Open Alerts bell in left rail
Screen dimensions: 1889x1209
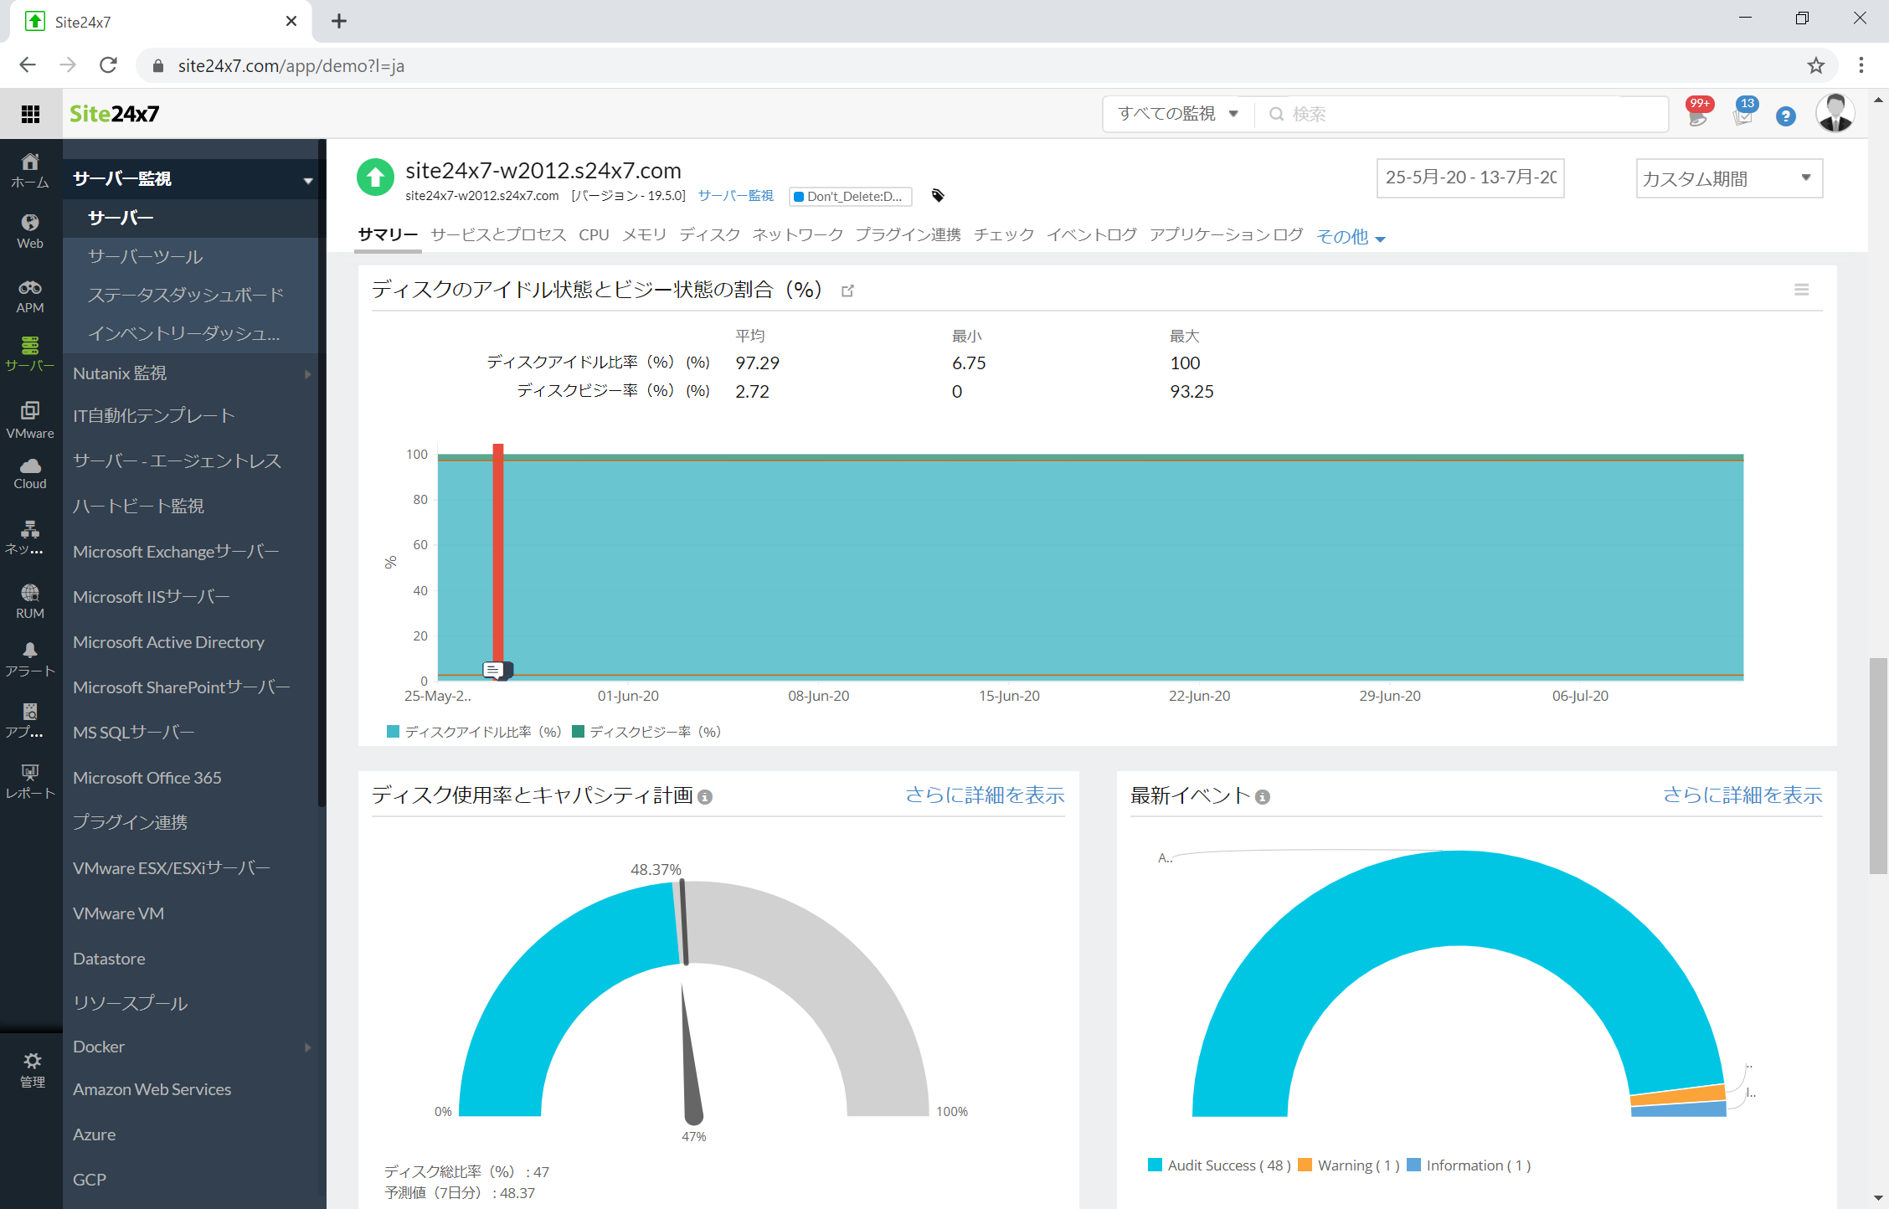[x=30, y=659]
